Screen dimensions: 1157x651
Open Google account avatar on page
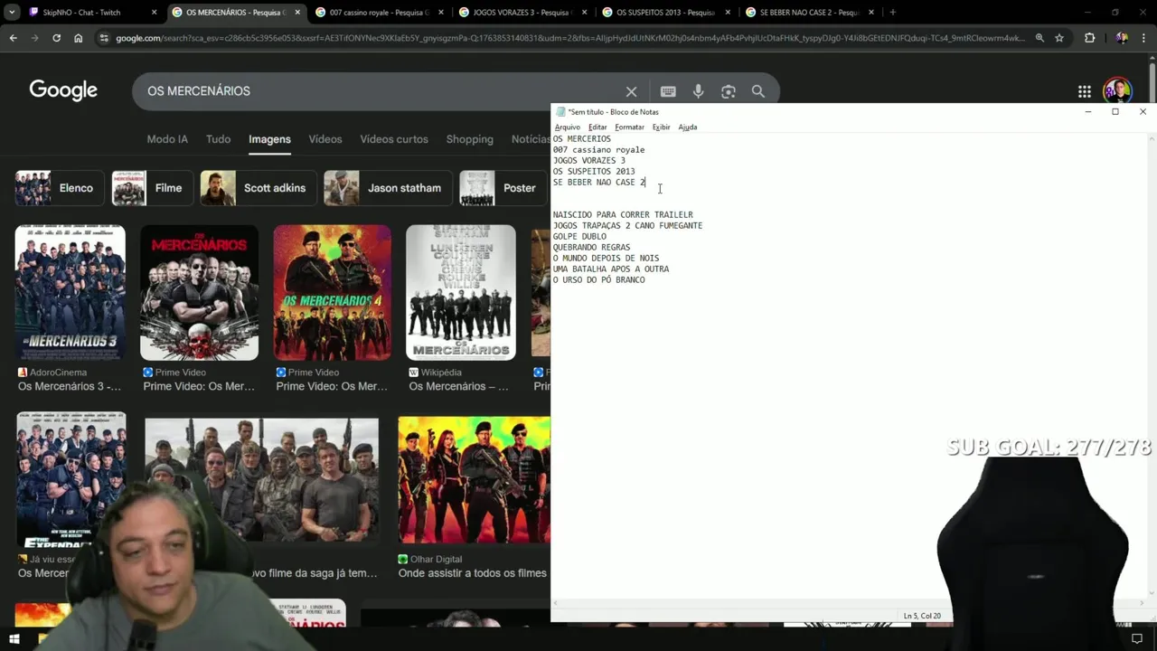(x=1117, y=91)
